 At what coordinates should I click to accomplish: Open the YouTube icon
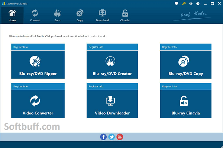[120, 137]
